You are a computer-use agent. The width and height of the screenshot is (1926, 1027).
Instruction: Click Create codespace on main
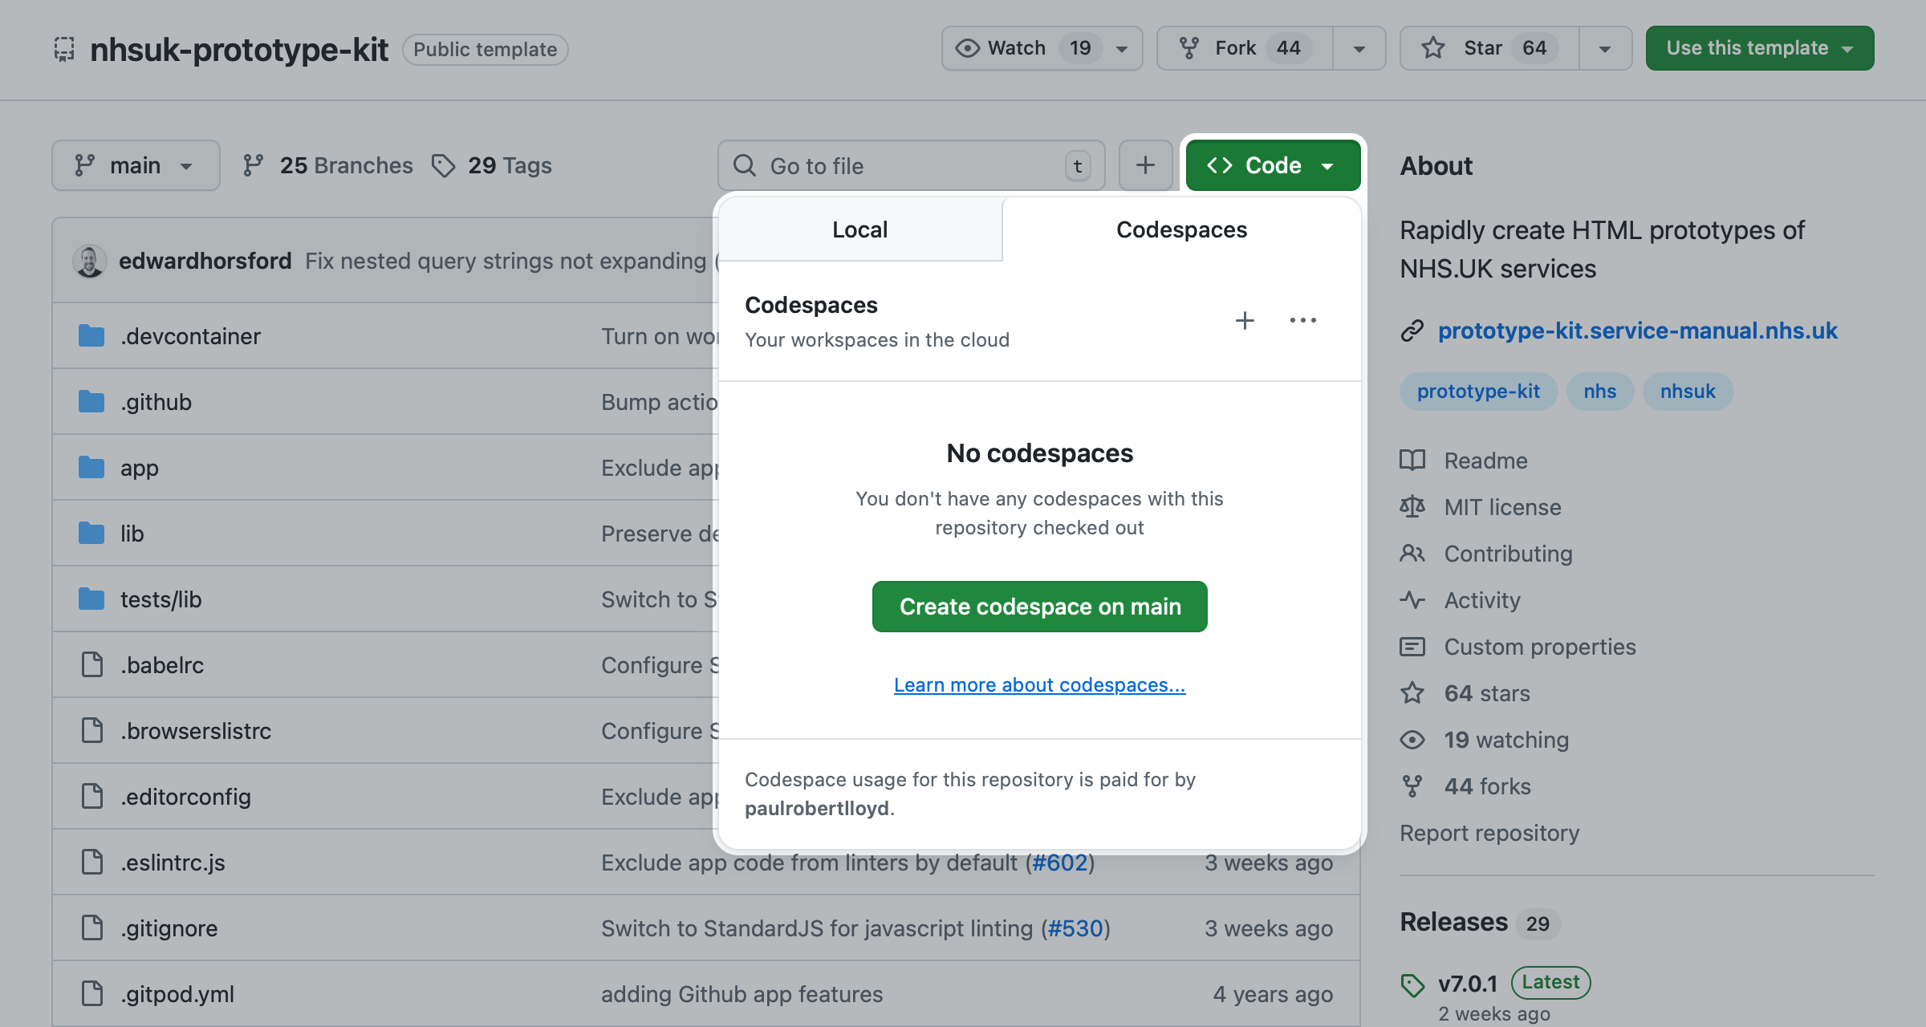click(x=1039, y=607)
